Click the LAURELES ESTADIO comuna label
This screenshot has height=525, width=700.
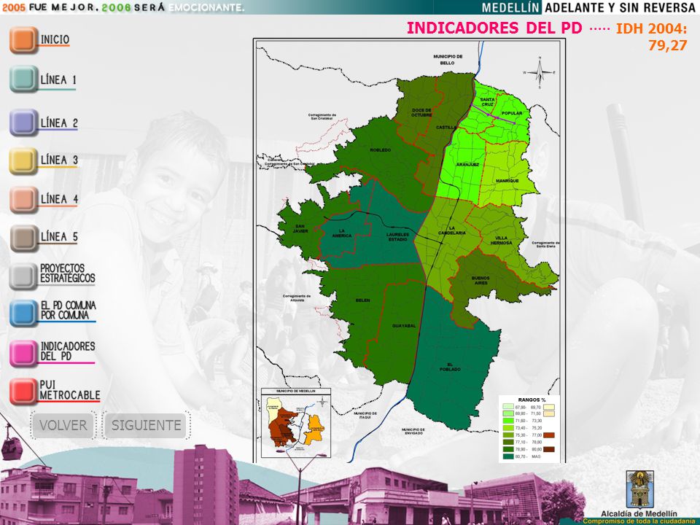(397, 236)
